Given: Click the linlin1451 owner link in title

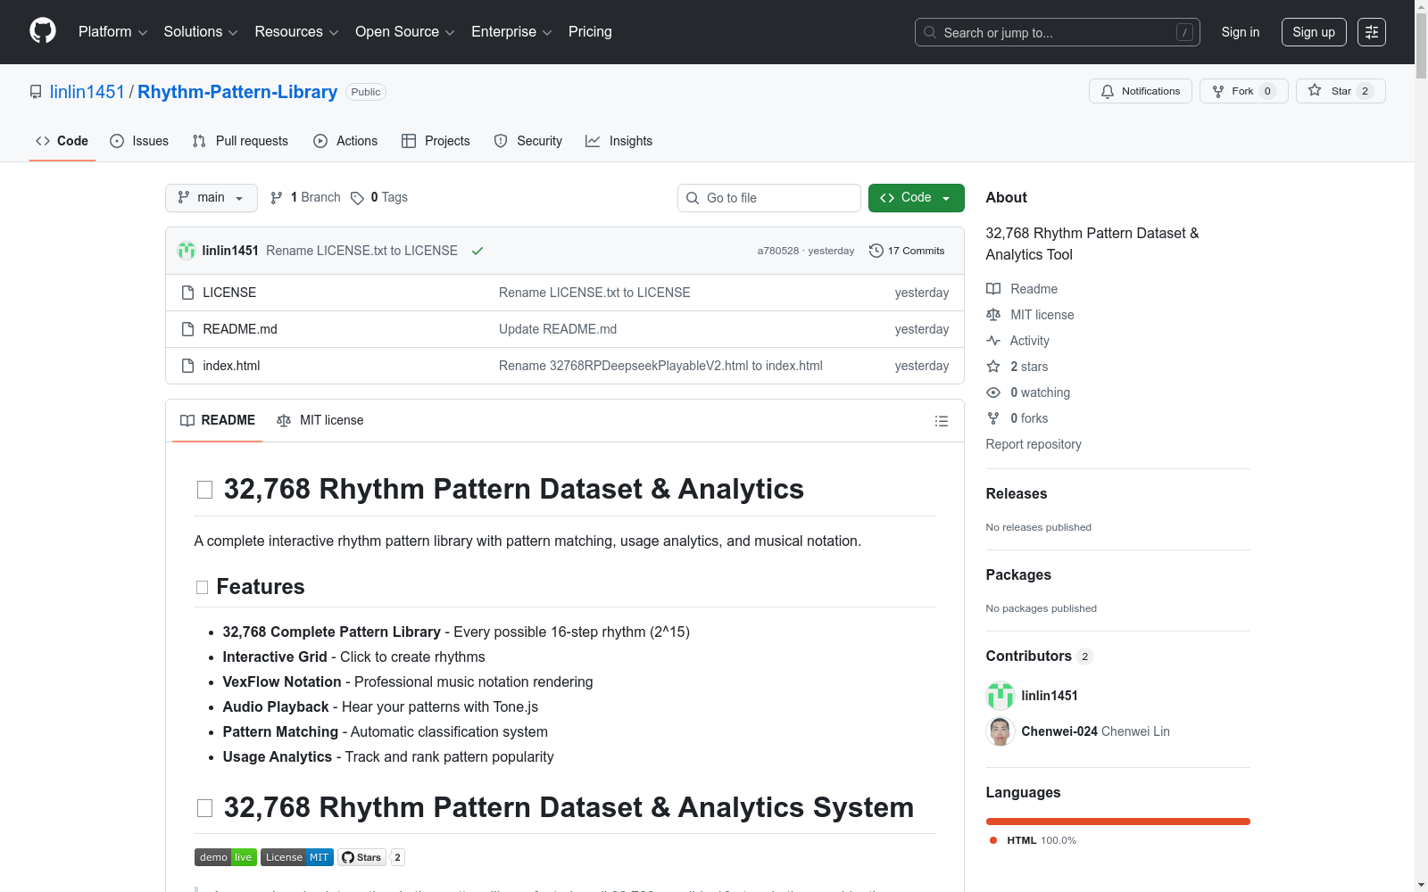Looking at the screenshot, I should pos(87,92).
